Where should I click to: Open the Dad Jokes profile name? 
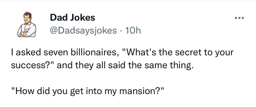click(72, 18)
